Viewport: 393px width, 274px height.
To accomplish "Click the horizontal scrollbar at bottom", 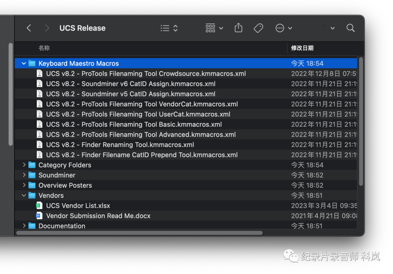I will point(139,233).
